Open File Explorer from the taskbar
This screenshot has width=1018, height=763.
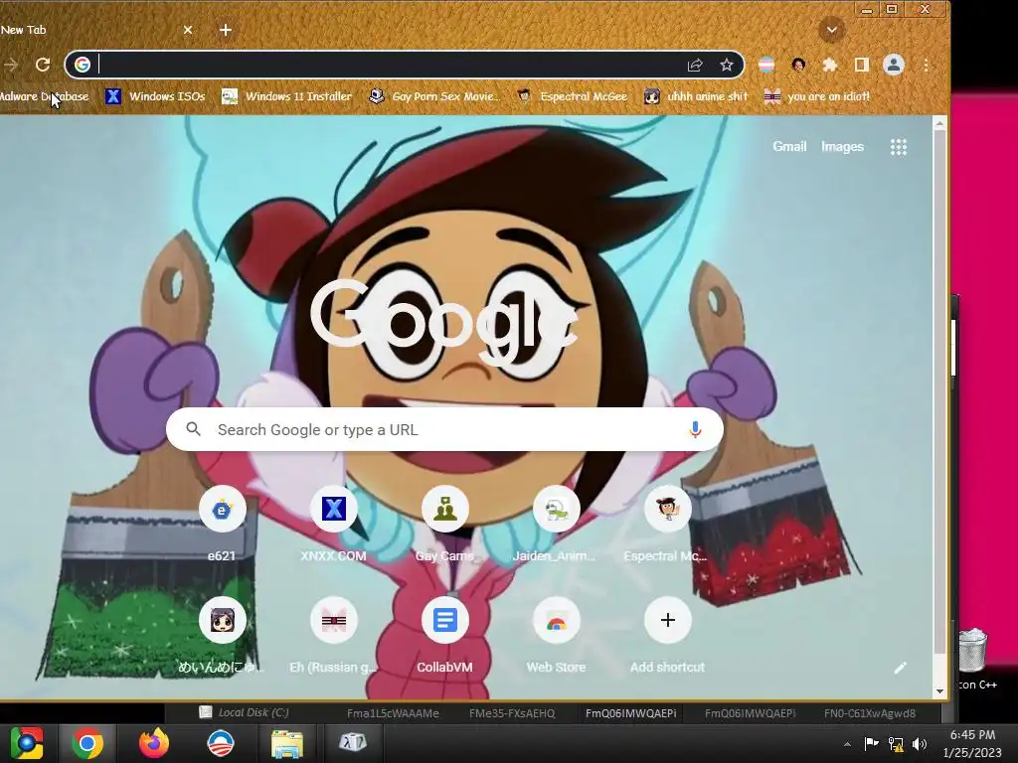tap(286, 744)
